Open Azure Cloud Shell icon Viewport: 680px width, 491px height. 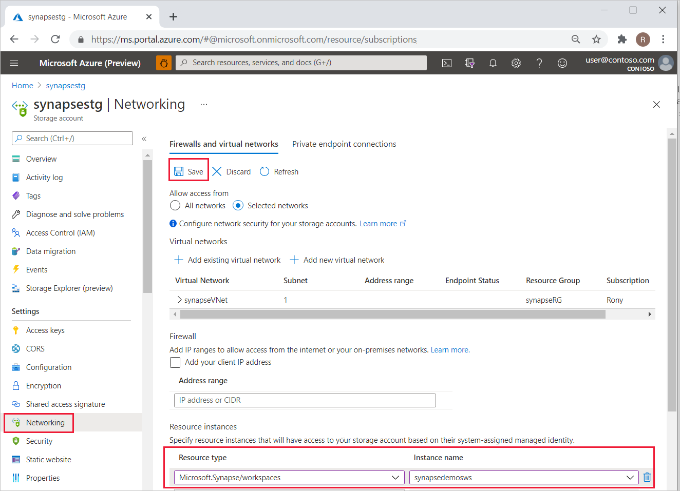pos(447,63)
